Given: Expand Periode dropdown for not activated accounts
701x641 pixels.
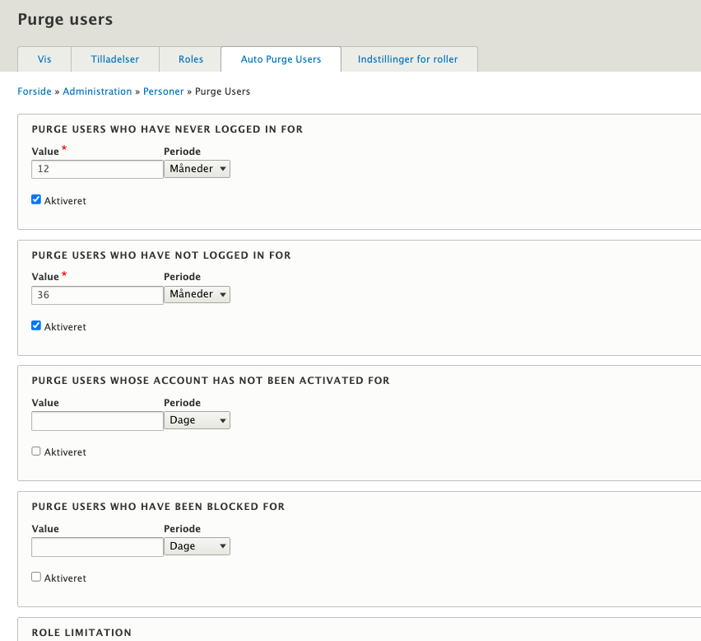Looking at the screenshot, I should (x=197, y=420).
